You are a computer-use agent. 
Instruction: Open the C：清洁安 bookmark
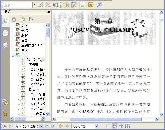(x=38, y=79)
